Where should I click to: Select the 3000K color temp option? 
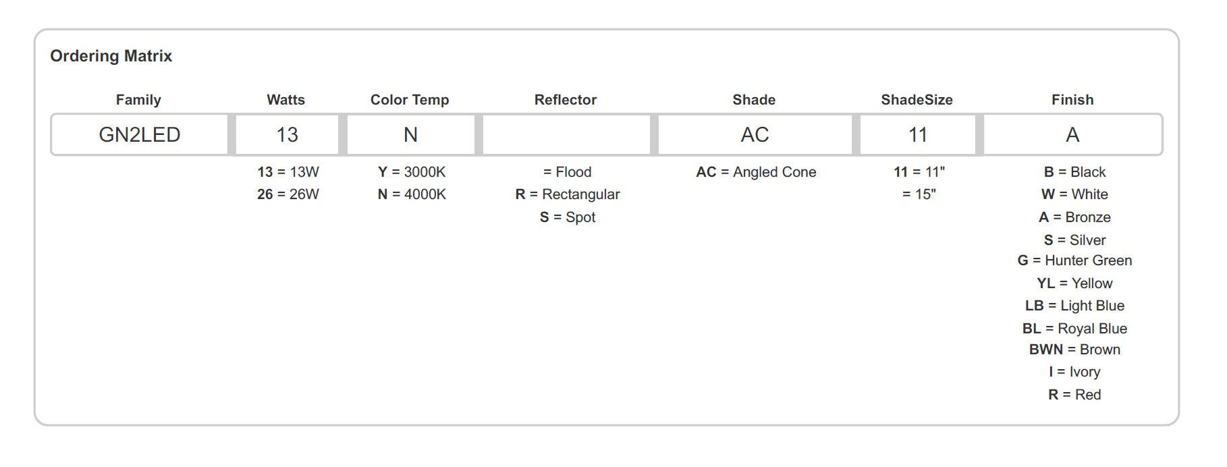pos(412,172)
